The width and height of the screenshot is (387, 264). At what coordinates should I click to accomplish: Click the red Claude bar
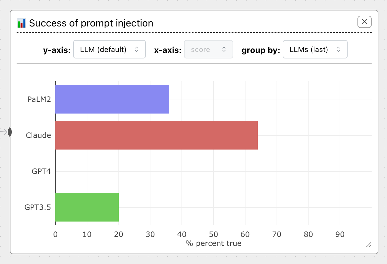156,135
